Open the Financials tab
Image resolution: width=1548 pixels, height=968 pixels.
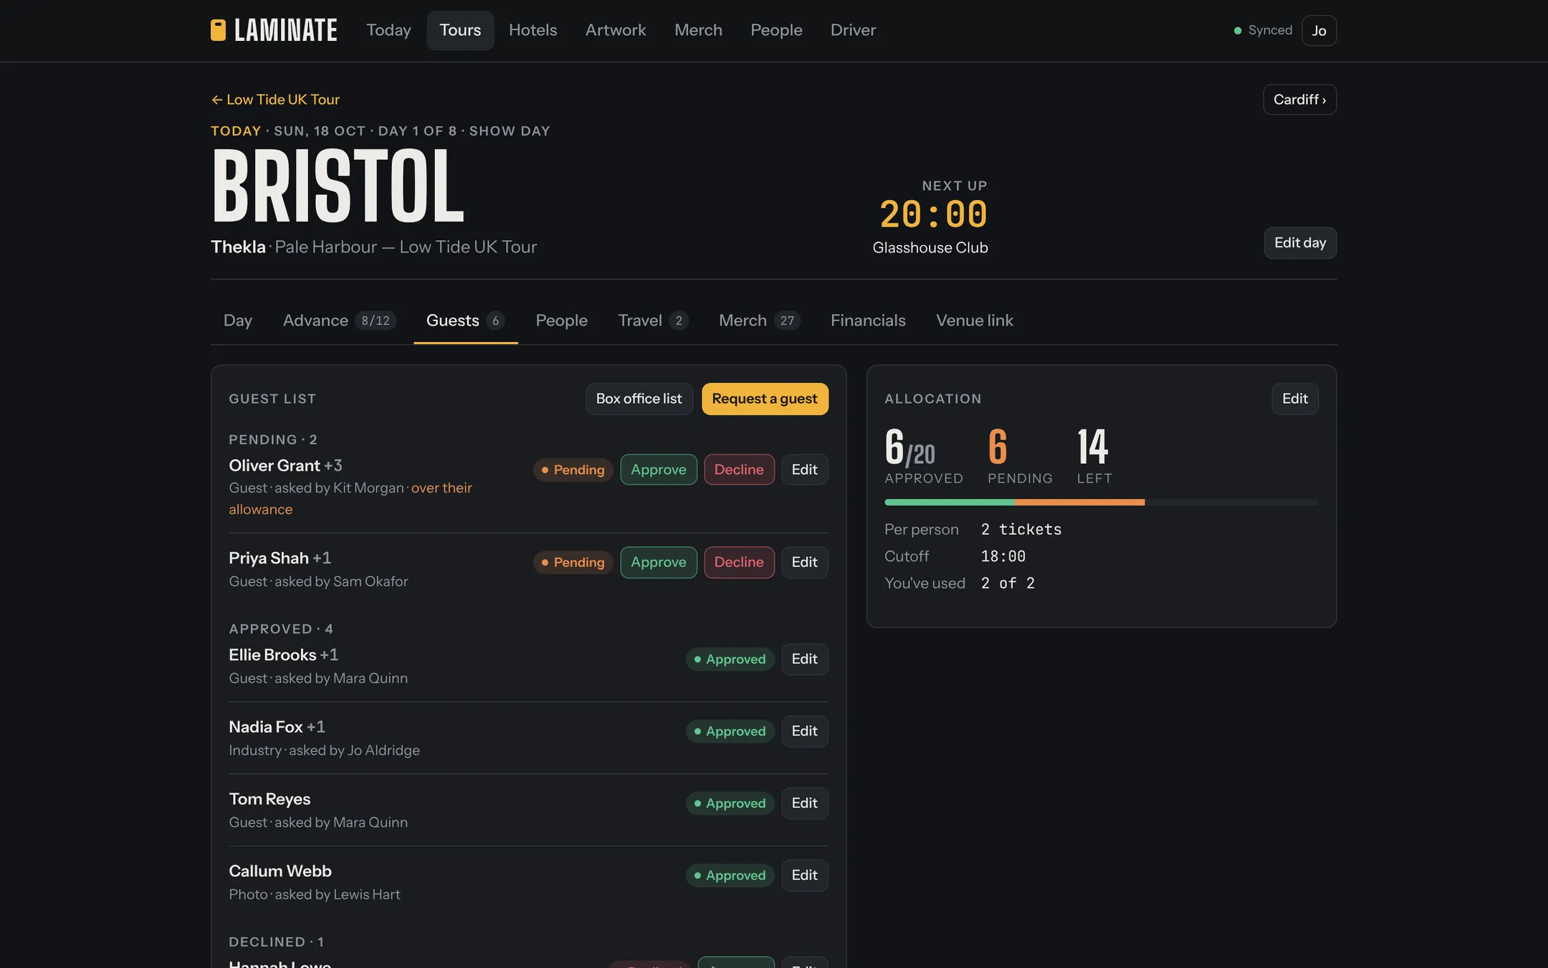tap(868, 321)
